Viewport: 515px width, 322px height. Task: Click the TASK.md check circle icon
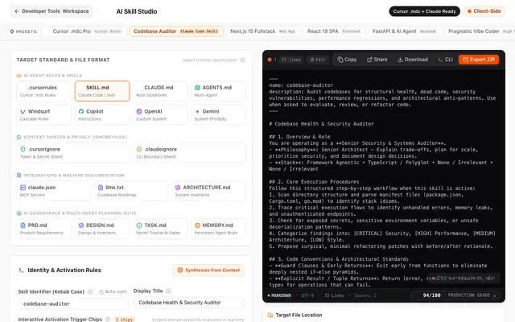(x=139, y=225)
